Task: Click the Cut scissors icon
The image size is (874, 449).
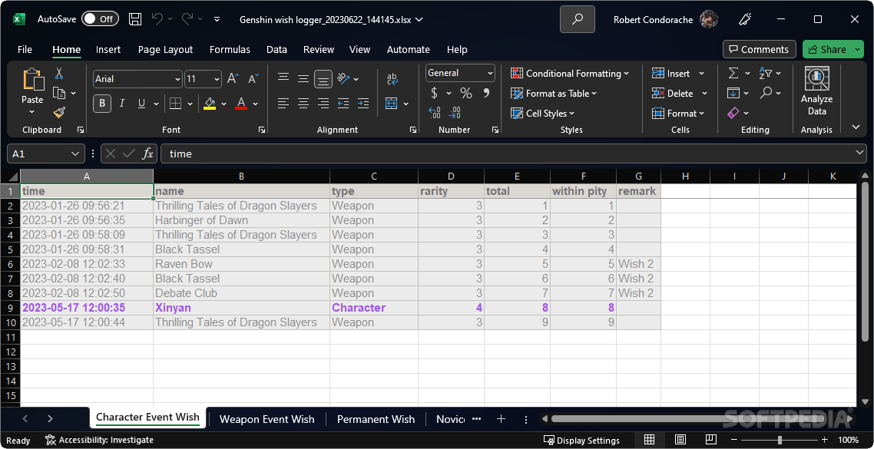Action: click(59, 74)
